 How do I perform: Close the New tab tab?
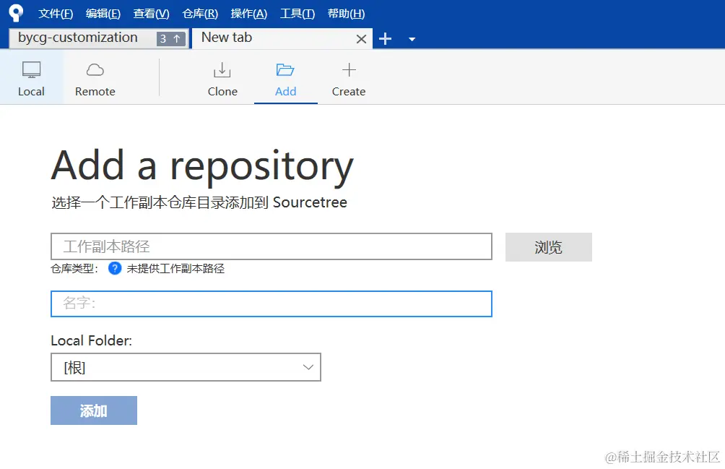[x=361, y=39]
